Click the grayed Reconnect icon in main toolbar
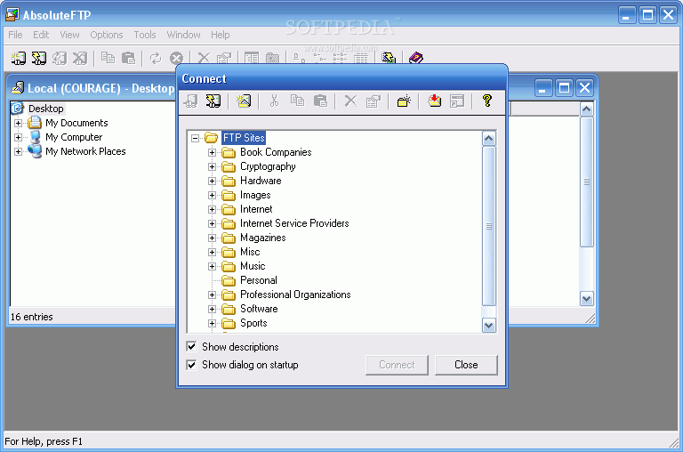 pyautogui.click(x=60, y=58)
